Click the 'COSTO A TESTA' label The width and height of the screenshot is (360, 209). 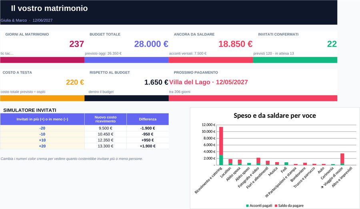pos(17,72)
